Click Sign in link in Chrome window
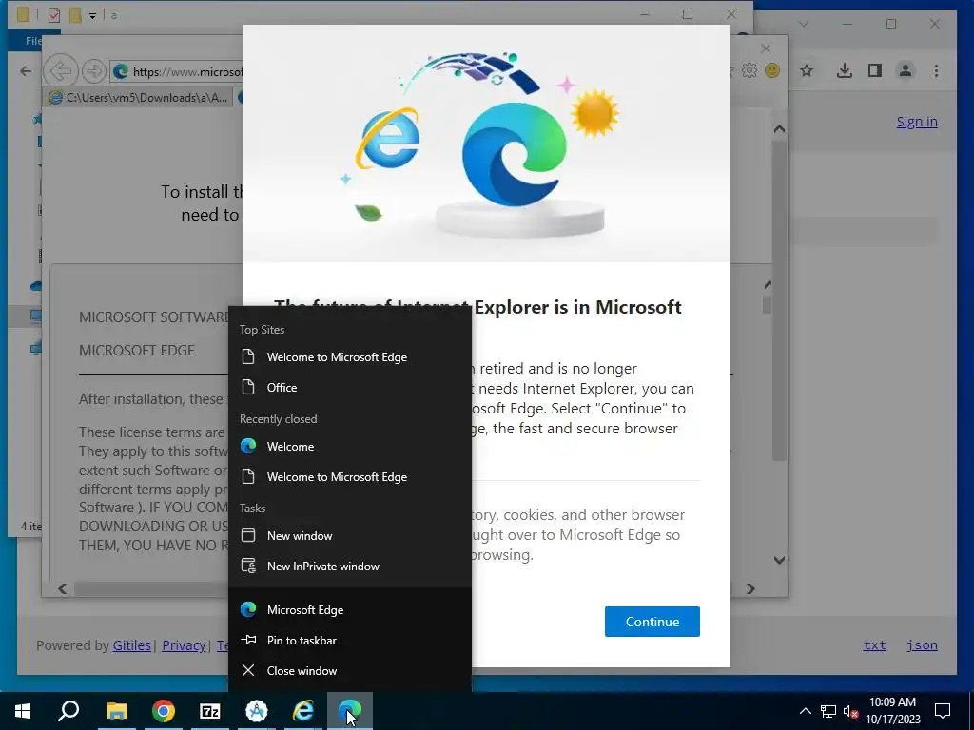 (x=917, y=122)
